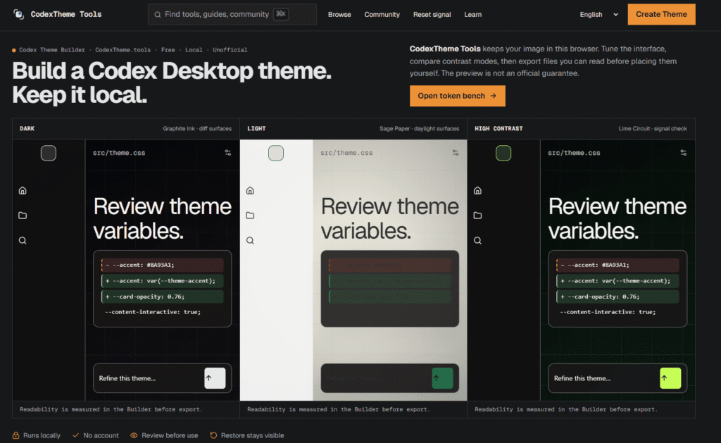
Task: Select Reset signal in navigation
Action: point(432,15)
